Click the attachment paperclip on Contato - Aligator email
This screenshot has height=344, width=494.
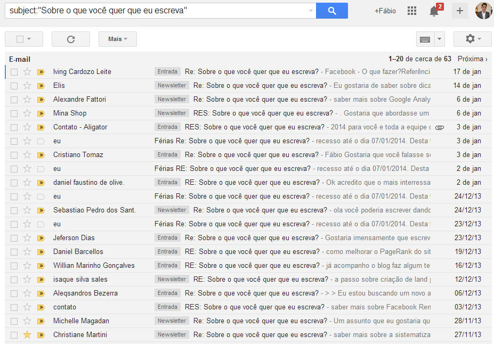pyautogui.click(x=439, y=127)
